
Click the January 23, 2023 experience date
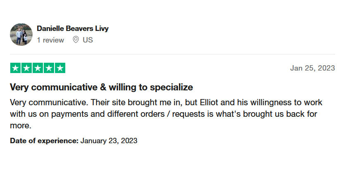[x=109, y=141]
